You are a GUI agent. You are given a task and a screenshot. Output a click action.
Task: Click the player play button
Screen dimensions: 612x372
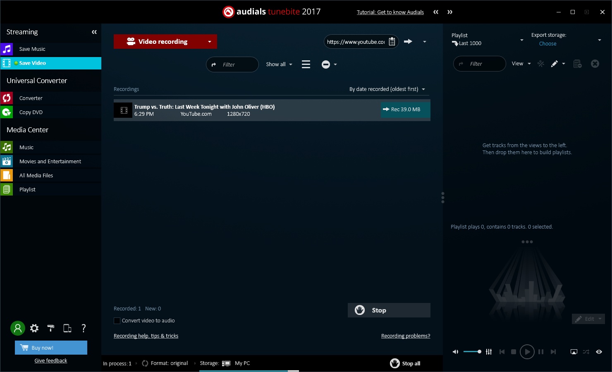tap(527, 352)
